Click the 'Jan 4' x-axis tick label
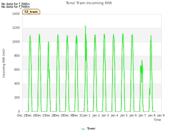 click(115, 115)
